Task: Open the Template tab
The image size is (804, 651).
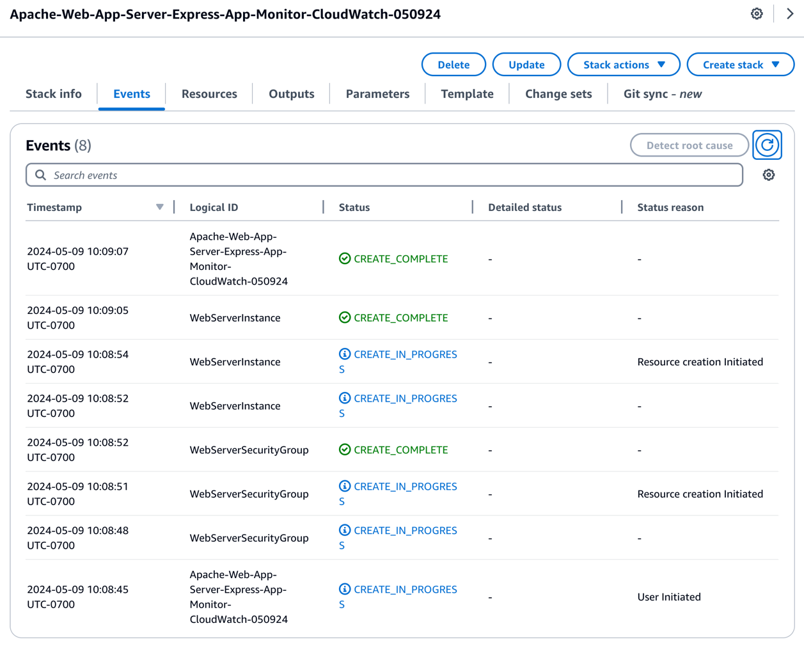Action: point(467,94)
